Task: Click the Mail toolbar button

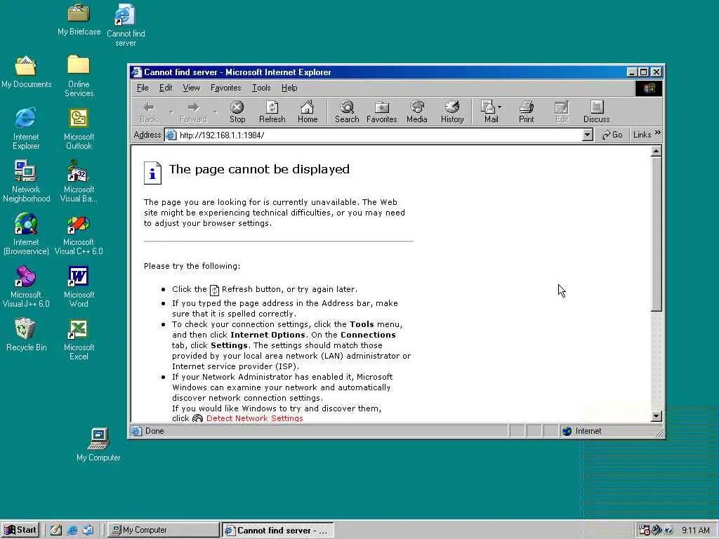Action: coord(489,112)
